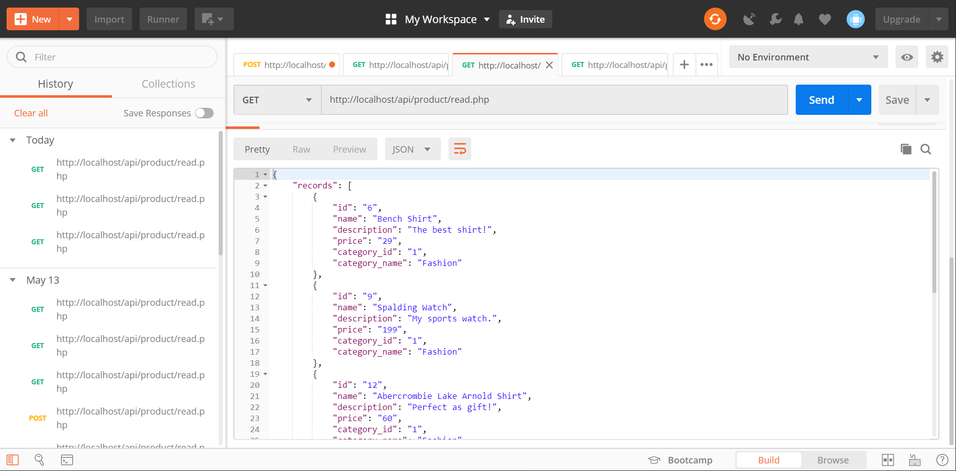Click Clear all history link
The width and height of the screenshot is (956, 471).
tap(31, 113)
